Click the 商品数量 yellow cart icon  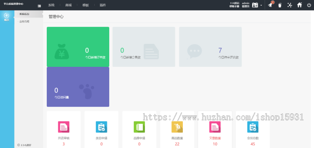coord(177,127)
